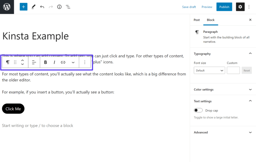
Task: Insert a link using link icon
Action: coord(63,62)
